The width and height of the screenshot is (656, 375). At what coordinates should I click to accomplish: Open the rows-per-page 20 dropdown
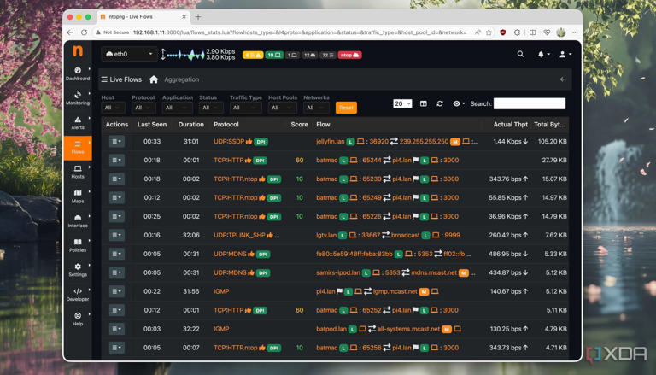[x=402, y=103]
